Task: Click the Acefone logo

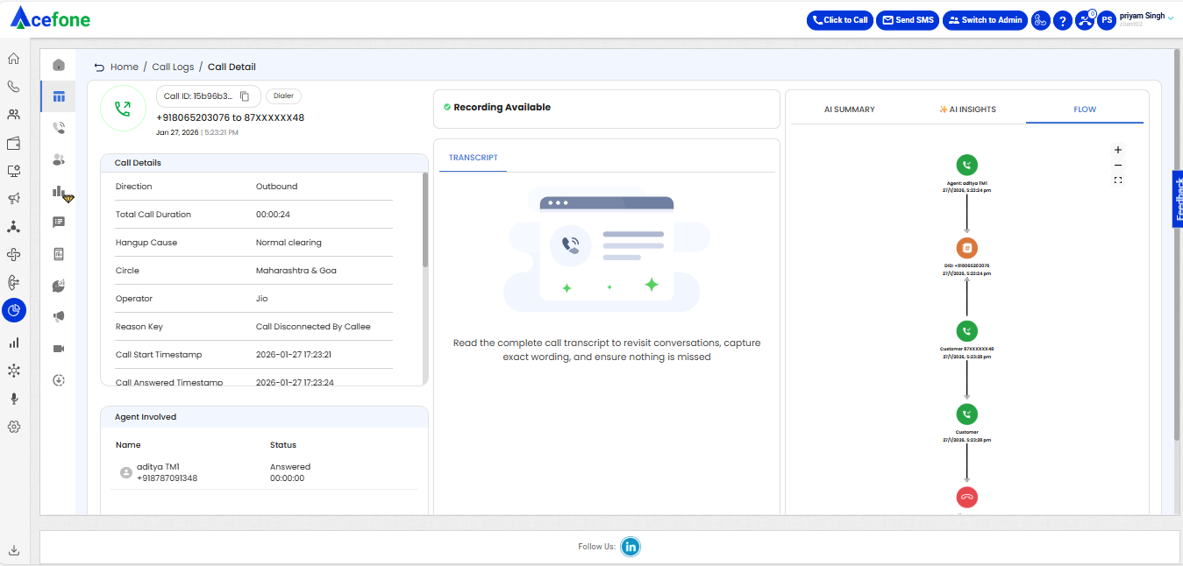Action: click(x=50, y=18)
